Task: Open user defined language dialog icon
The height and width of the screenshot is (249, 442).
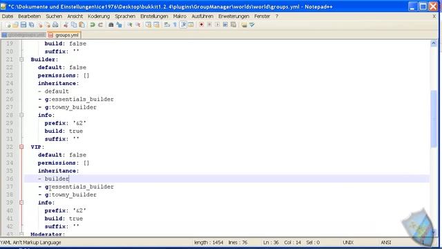Action: click(191, 25)
